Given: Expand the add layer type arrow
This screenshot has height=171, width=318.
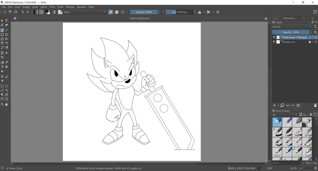Looking at the screenshot, I should (278, 105).
